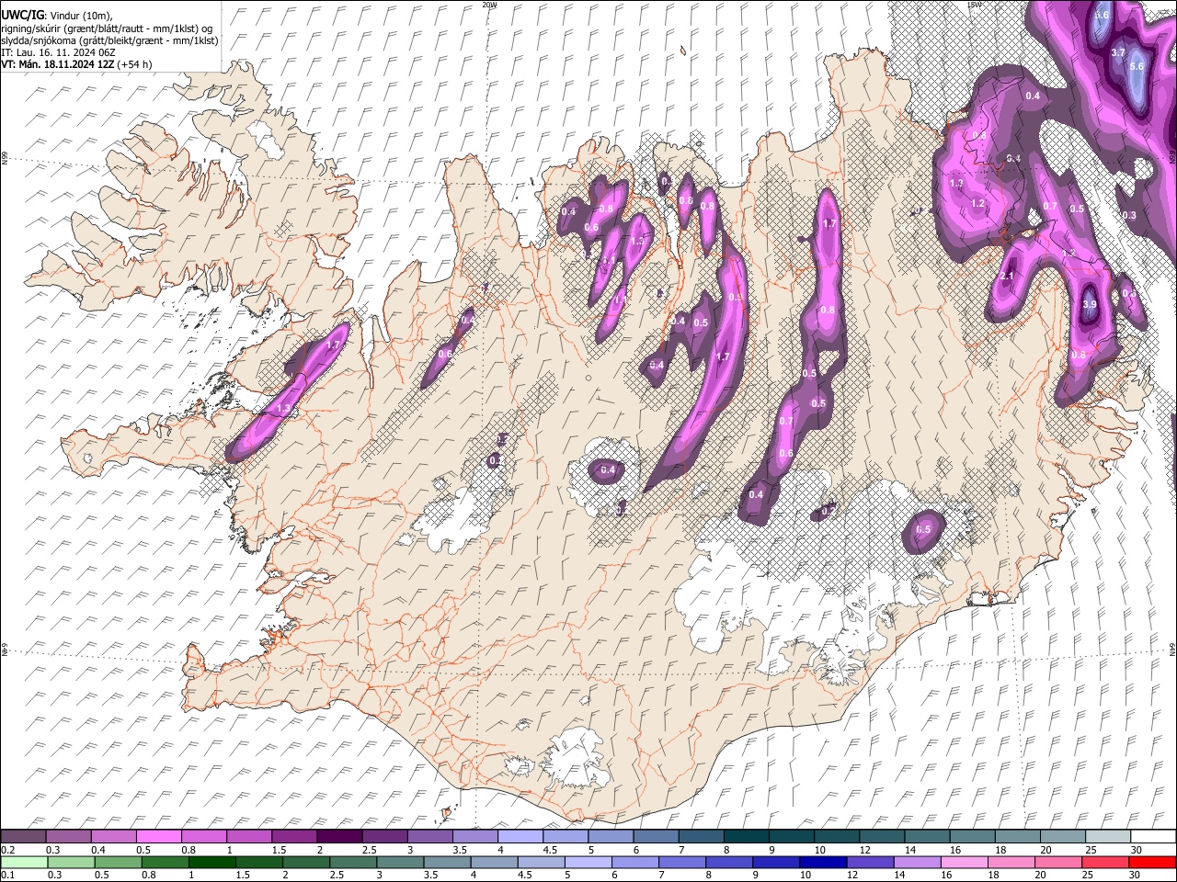Choose the light lavender swatch labeled 4 in upper bar
The width and height of the screenshot is (1177, 882).
(520, 836)
